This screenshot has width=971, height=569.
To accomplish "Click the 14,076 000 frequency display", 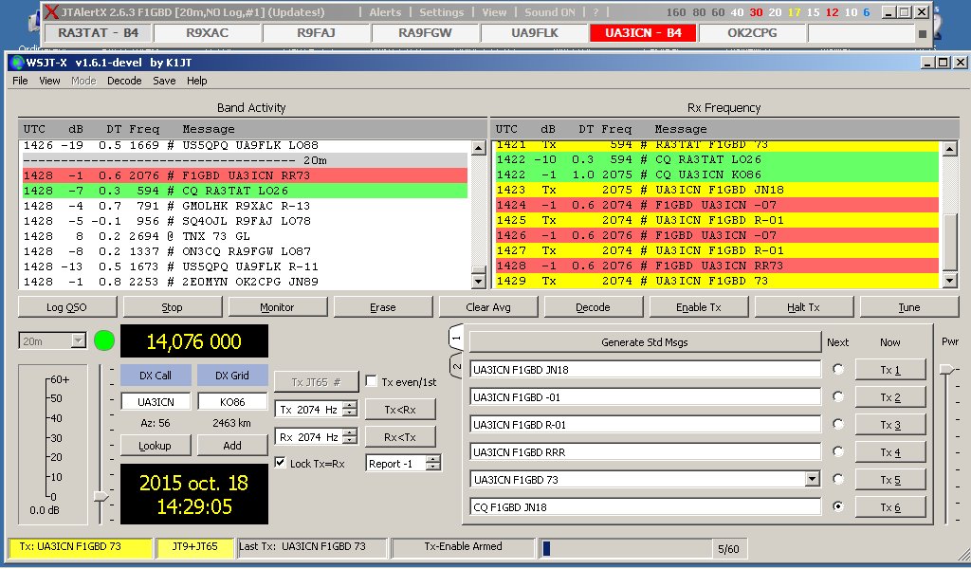I will point(193,341).
